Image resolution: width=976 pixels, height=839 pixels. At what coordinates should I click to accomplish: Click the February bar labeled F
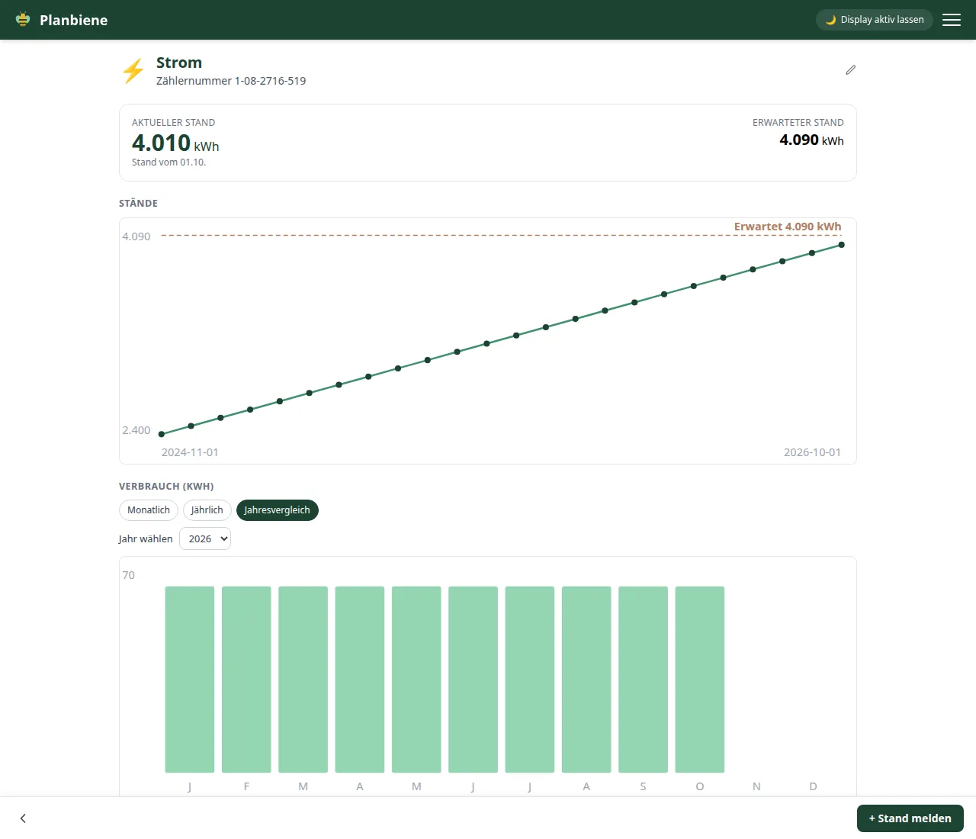[246, 680]
